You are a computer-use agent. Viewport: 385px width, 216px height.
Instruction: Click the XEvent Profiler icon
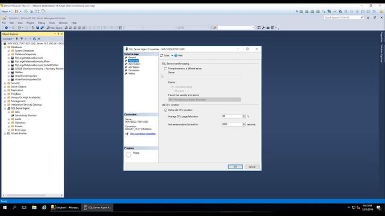coord(9,133)
